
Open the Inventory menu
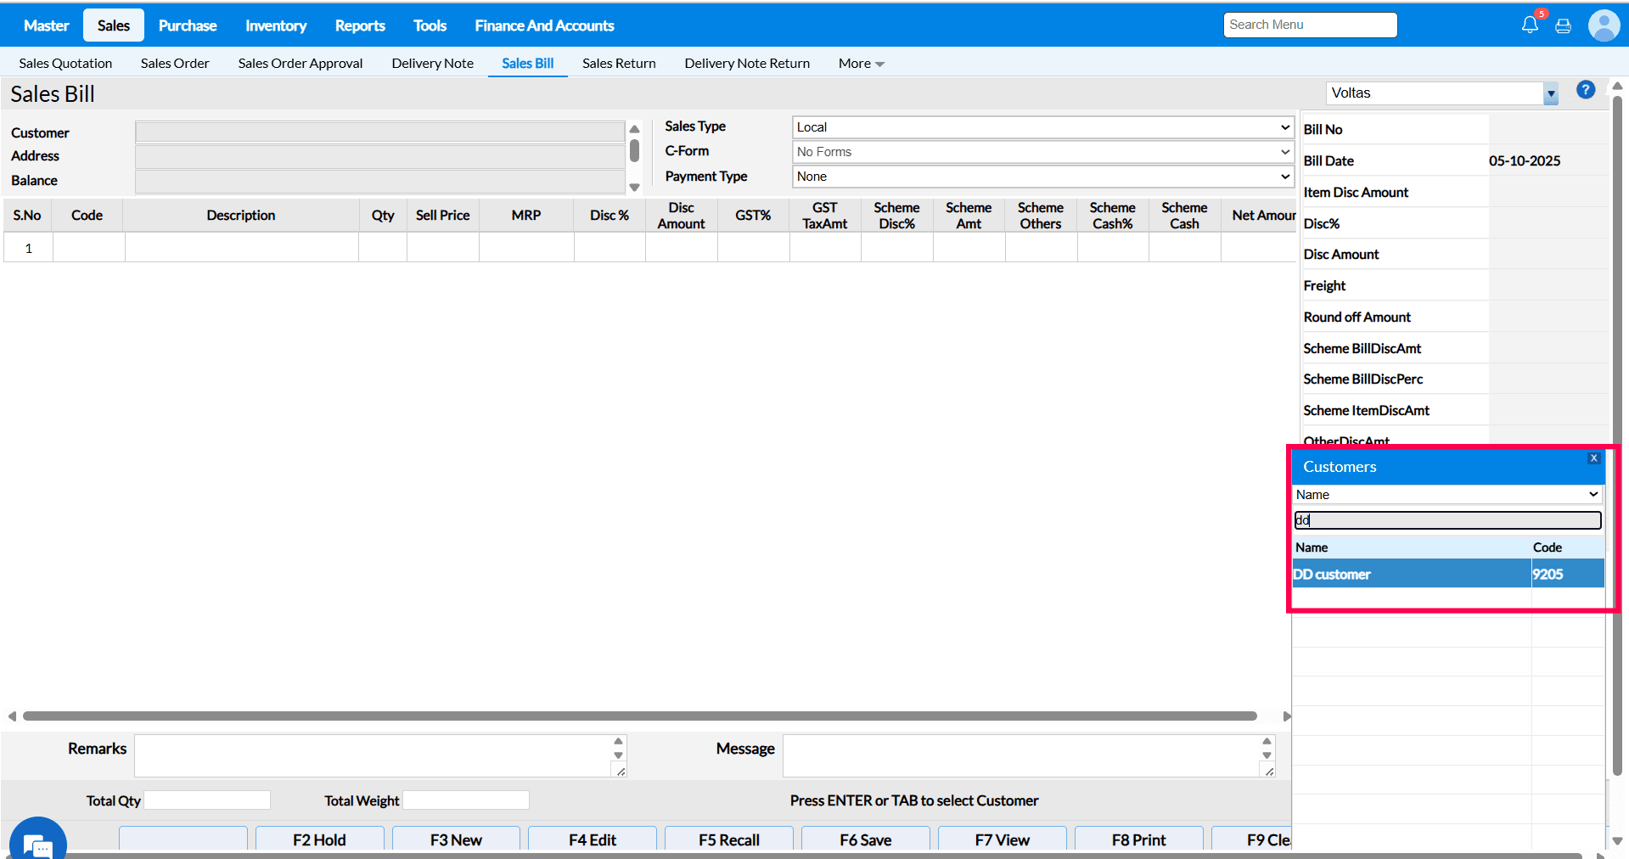click(x=276, y=25)
